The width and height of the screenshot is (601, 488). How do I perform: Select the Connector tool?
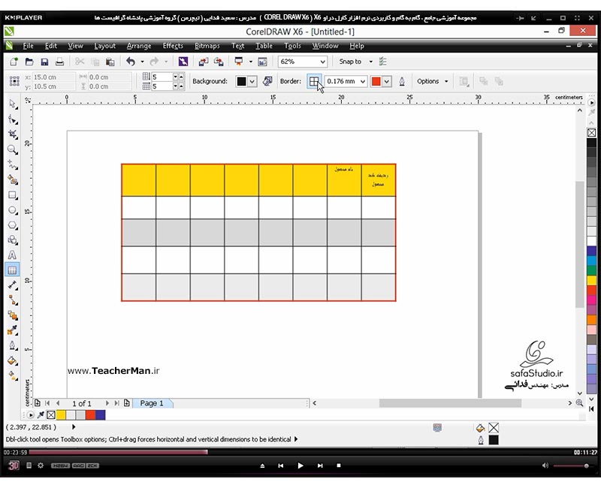[13, 300]
